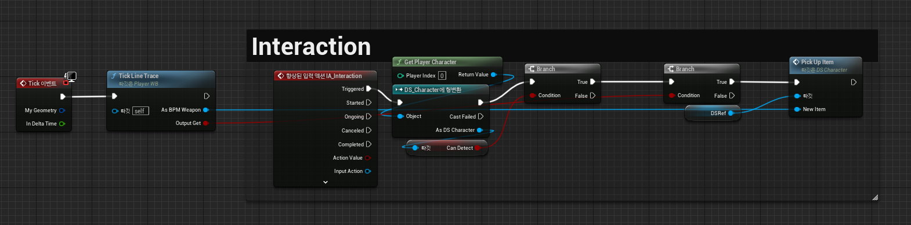
Task: Click the Completed execution pin
Action: pos(368,145)
